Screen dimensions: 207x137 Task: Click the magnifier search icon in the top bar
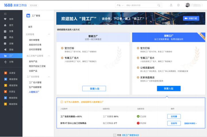tap(159, 5)
